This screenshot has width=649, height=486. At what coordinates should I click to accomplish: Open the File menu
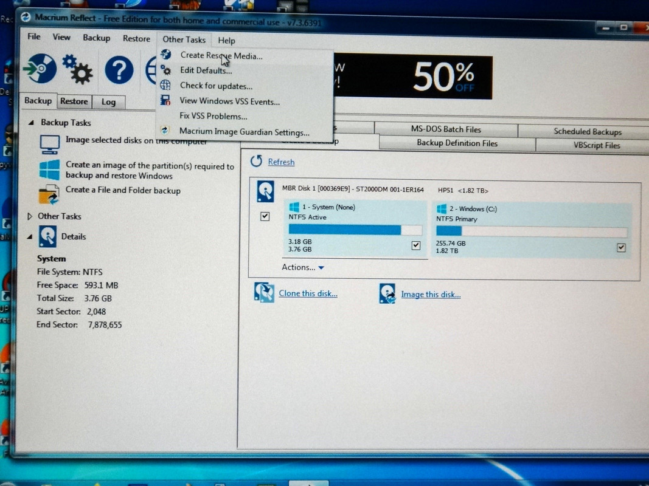pos(34,36)
